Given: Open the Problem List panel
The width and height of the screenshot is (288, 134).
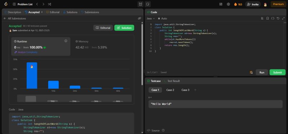Looking at the screenshot, I should 23,4.
